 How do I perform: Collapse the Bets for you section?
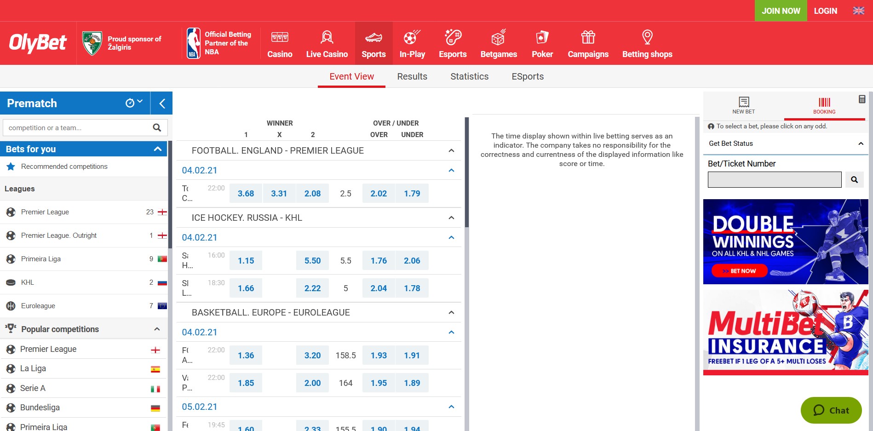pos(158,149)
